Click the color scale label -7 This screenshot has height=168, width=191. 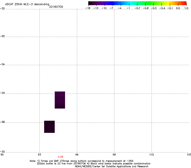112,8
